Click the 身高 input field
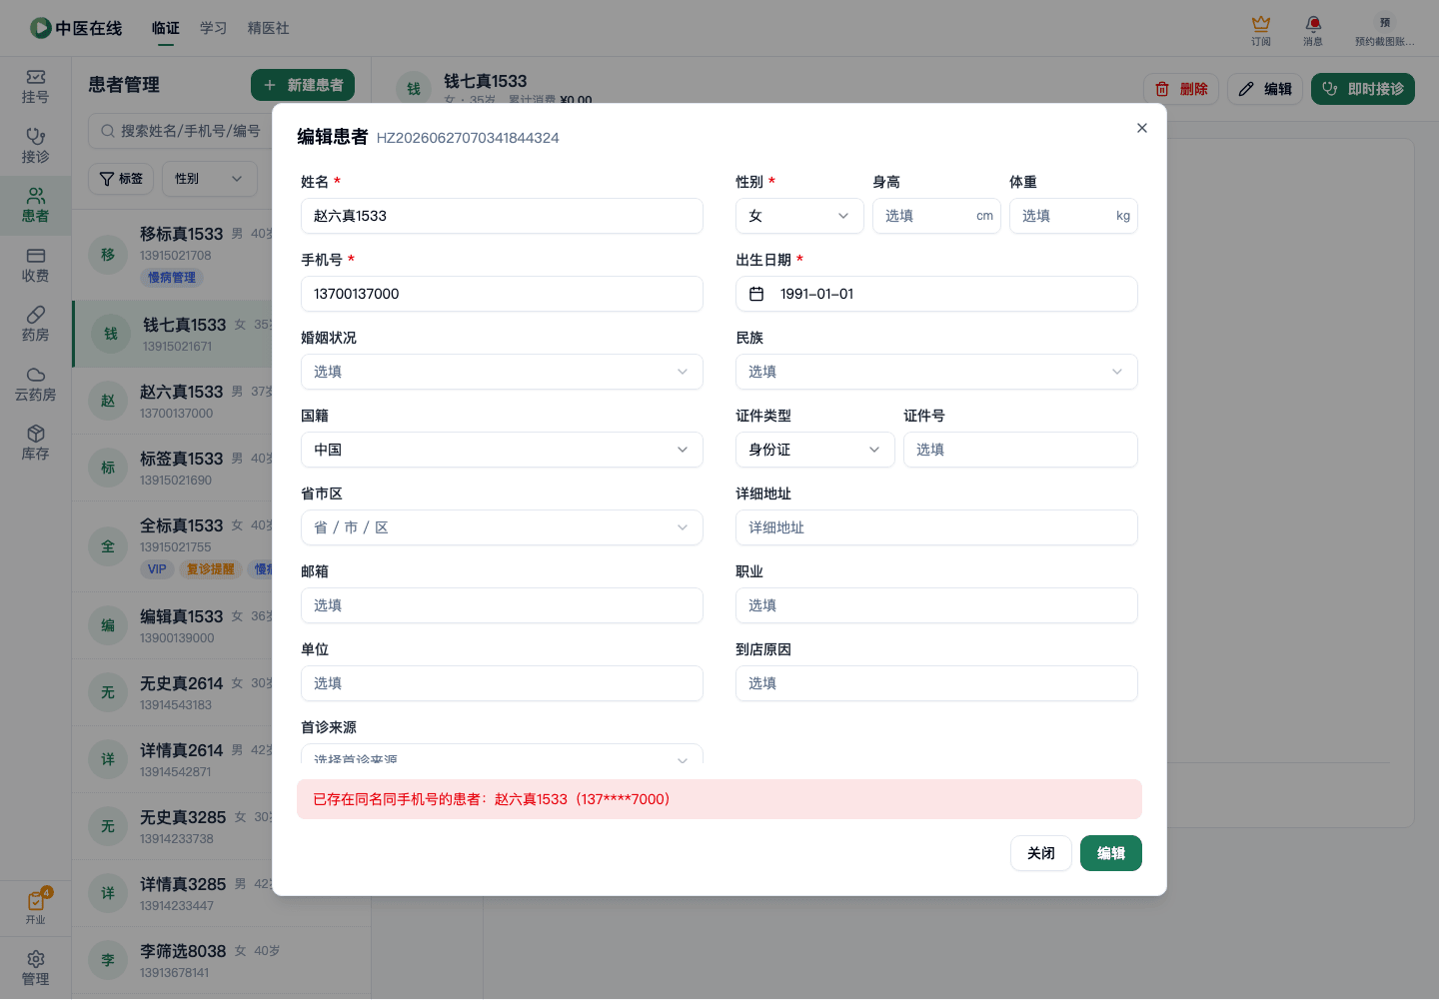 tap(936, 216)
